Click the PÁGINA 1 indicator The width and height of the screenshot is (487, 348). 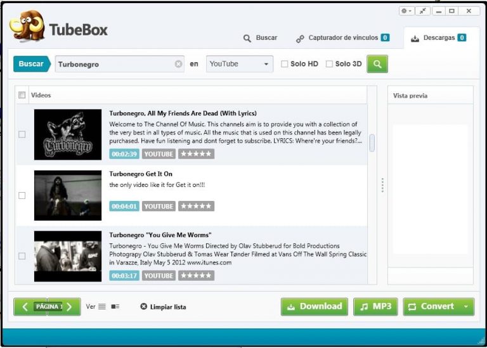(48, 307)
